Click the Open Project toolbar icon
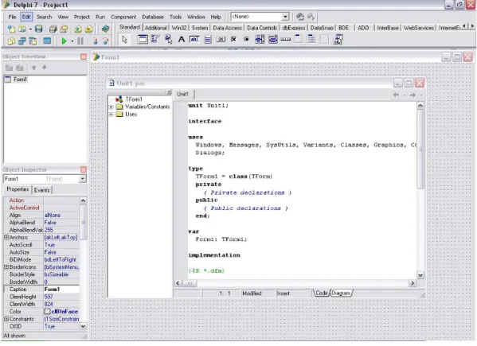 coord(64,29)
